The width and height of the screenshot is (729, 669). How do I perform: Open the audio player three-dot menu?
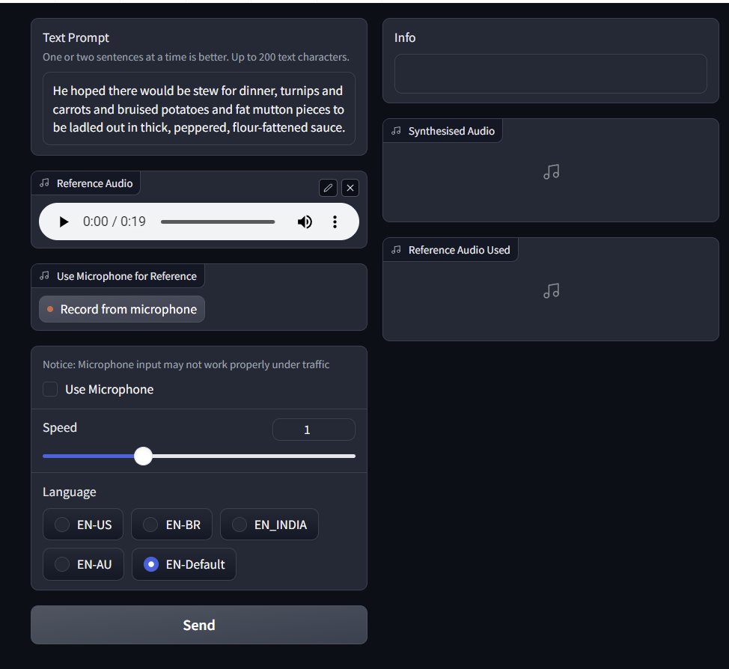[x=335, y=222]
